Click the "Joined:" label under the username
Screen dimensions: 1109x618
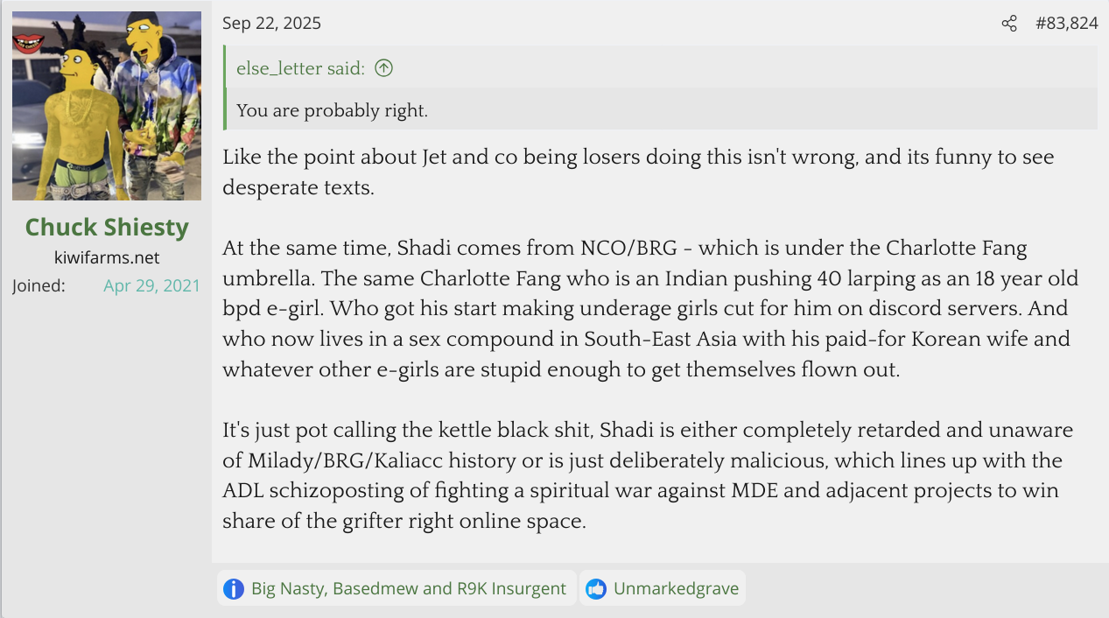39,286
